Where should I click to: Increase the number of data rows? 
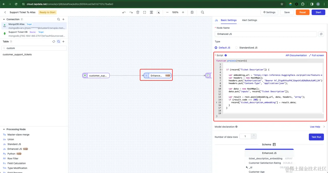tap(254, 135)
